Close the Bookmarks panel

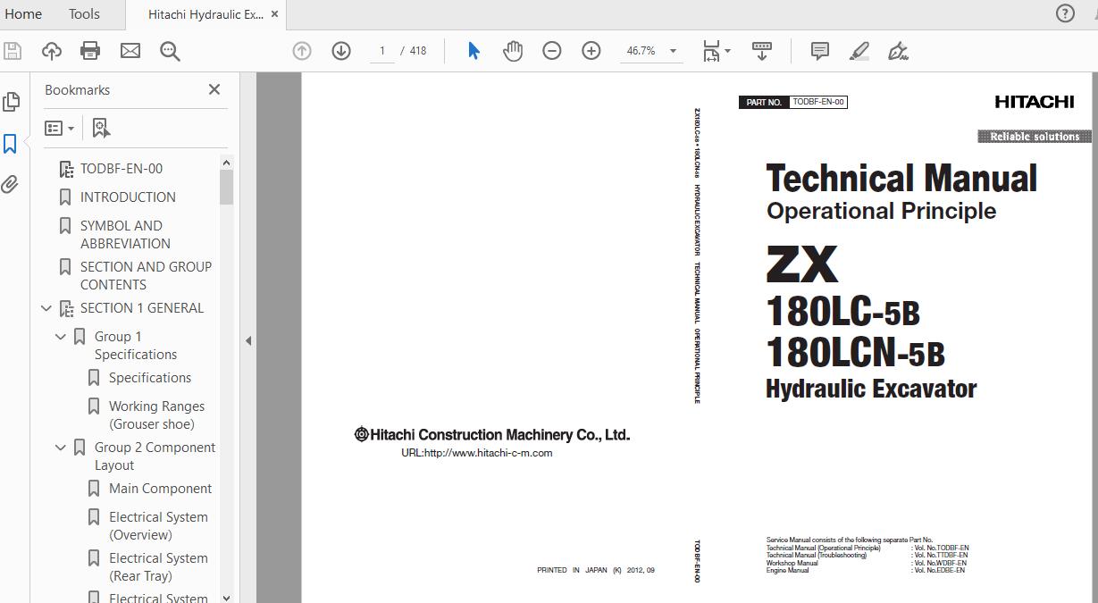click(x=214, y=89)
